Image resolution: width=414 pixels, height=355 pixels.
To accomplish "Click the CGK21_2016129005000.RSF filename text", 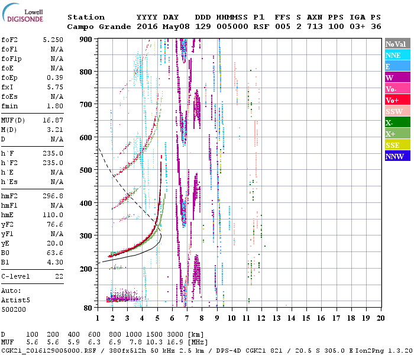I will [x=48, y=350].
